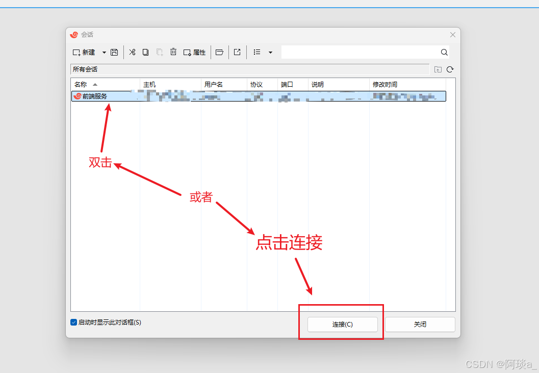Click the Copy icon on the session toolbar
Image resolution: width=539 pixels, height=373 pixels.
click(x=145, y=52)
